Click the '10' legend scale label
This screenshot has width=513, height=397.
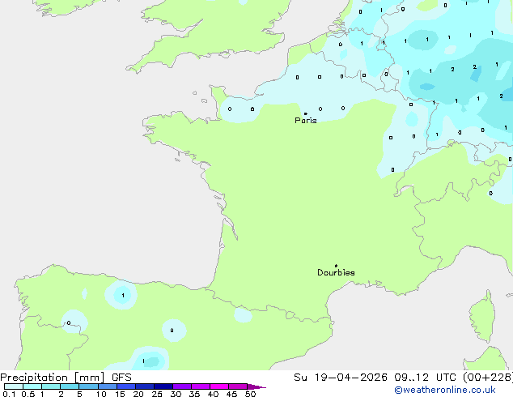point(101,394)
